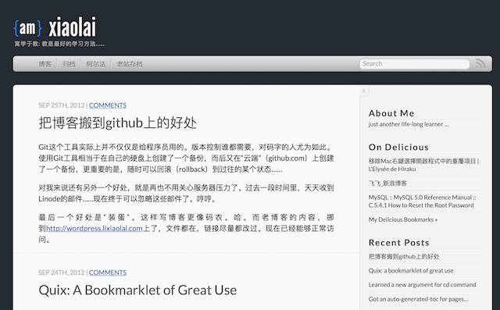Open the 飞飞_新浪博客 bookmark link

pos(387,184)
